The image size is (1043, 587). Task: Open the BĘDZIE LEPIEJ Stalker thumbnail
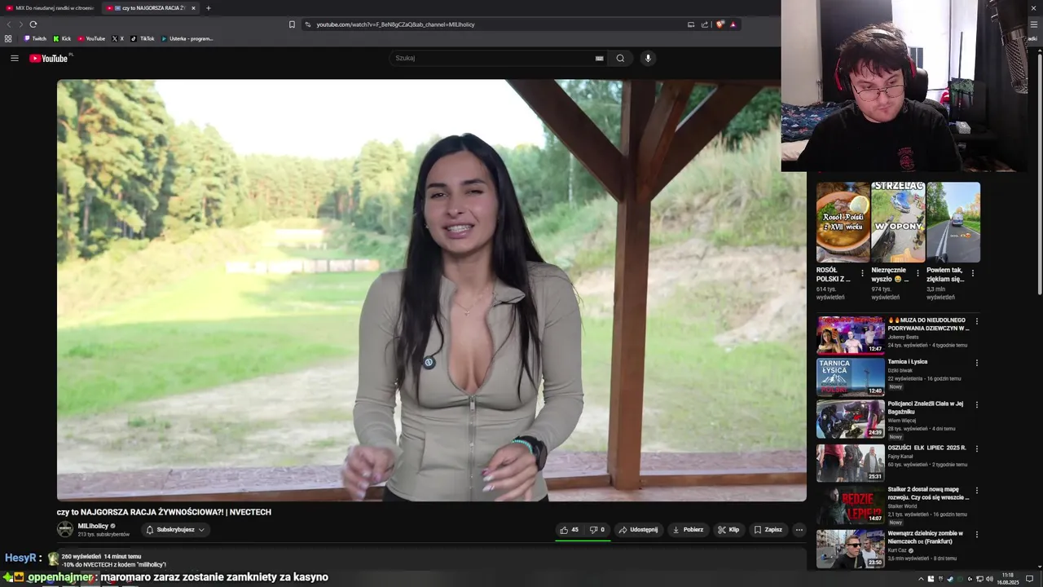click(x=851, y=505)
